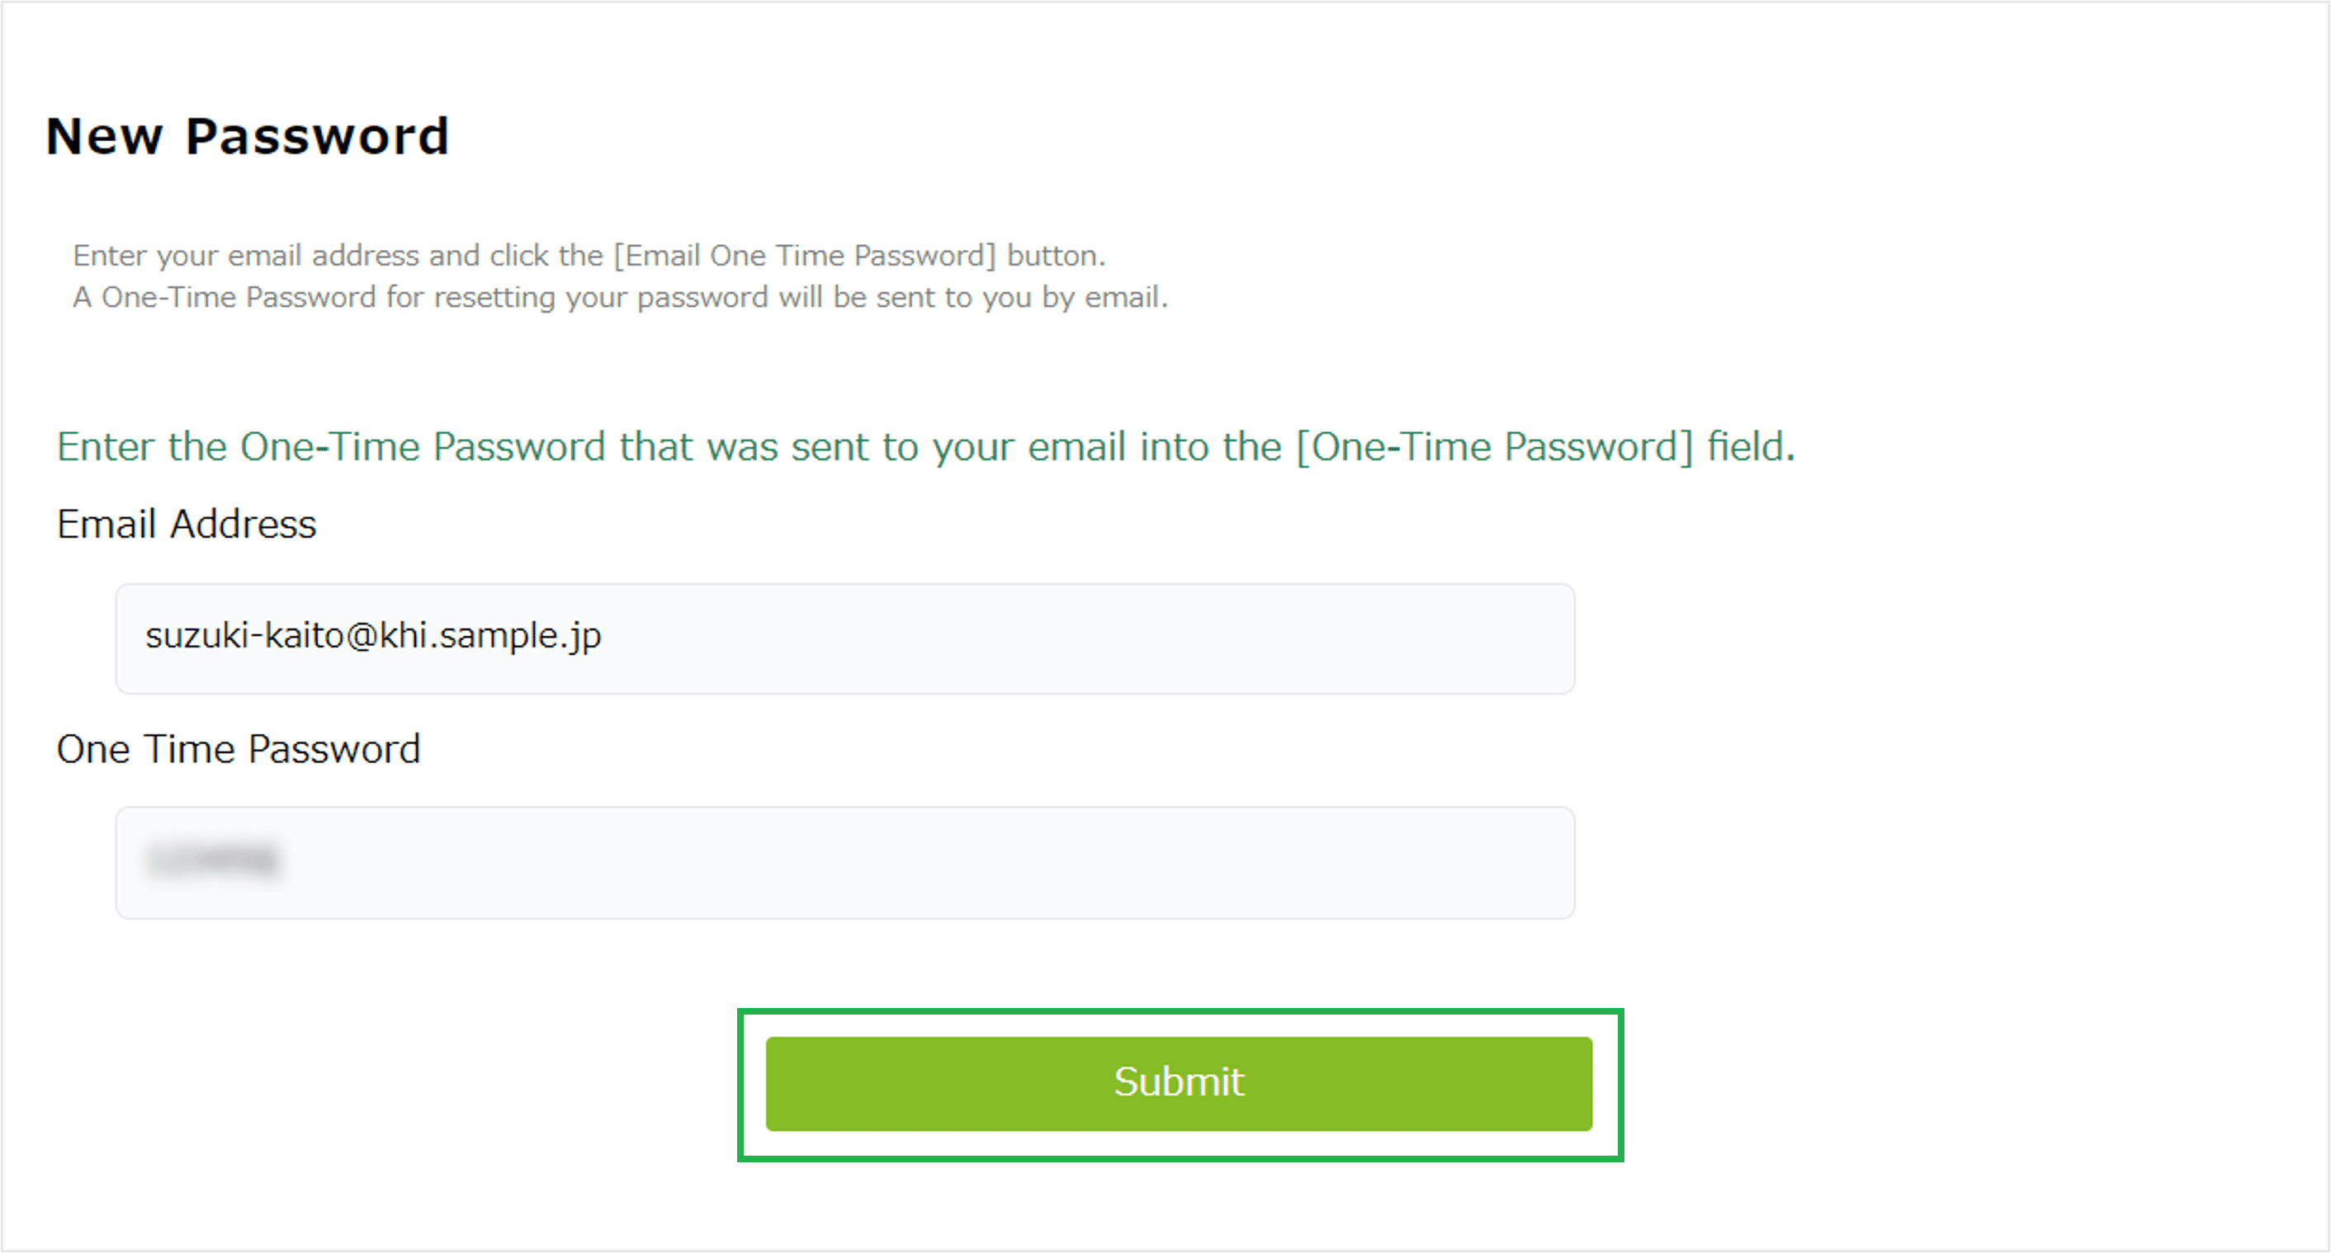Click the suzuki-kaito@khi.sample.jp email text
Image resolution: width=2331 pixels, height=1253 pixels.
(373, 635)
